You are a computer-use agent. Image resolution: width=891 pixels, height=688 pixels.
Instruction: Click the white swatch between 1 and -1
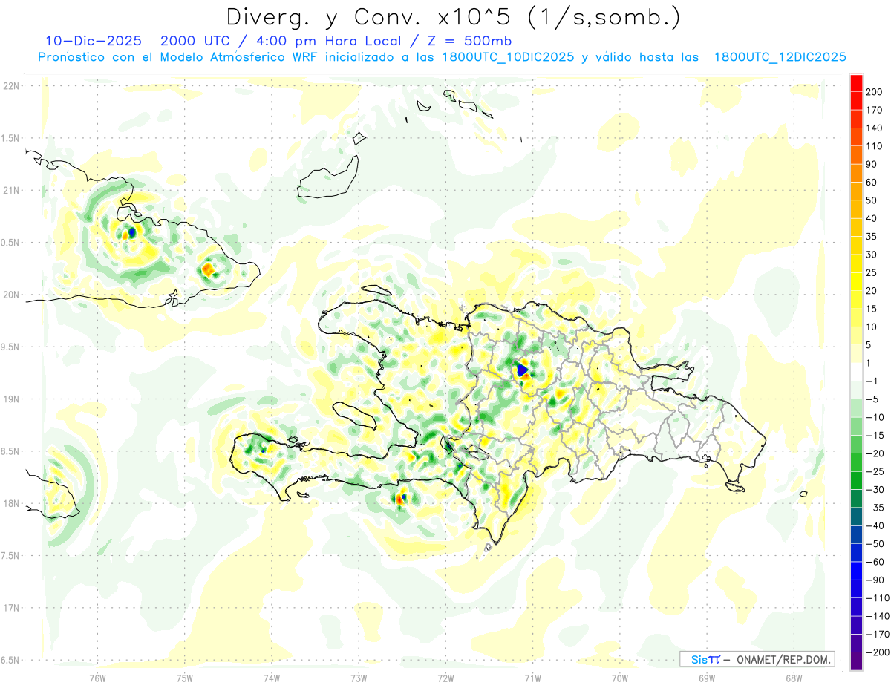(x=856, y=372)
